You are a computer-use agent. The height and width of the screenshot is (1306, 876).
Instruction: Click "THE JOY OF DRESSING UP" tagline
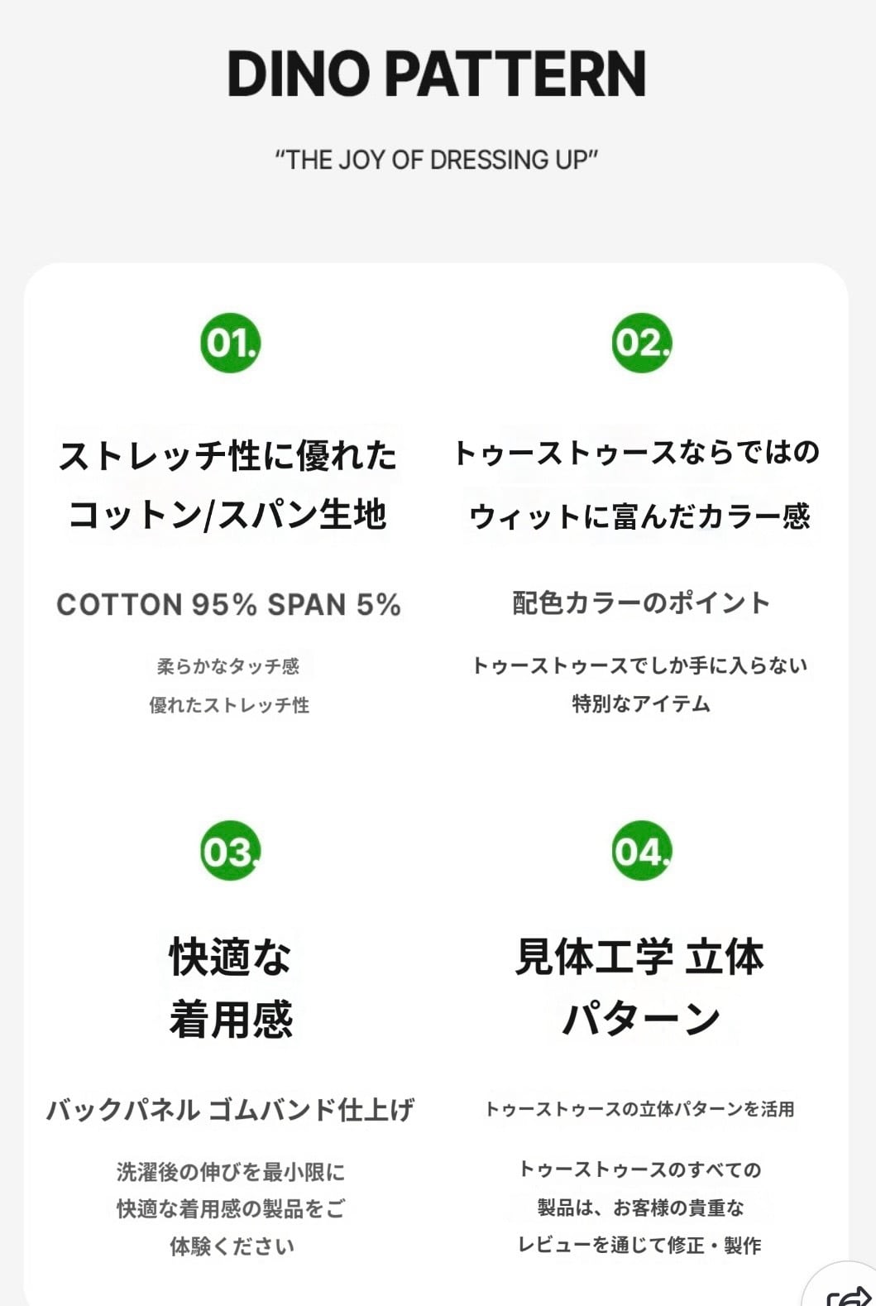coord(437,159)
